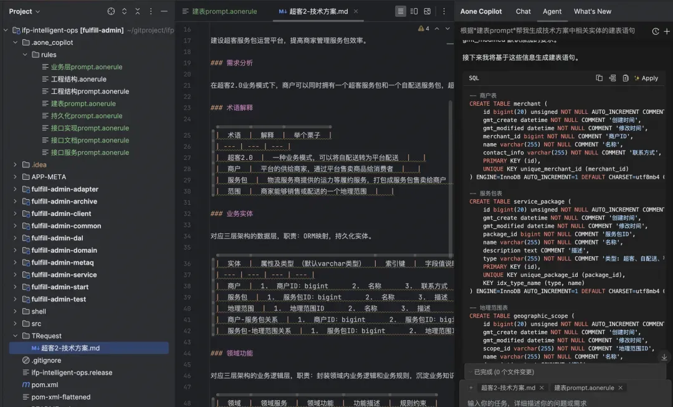Viewport: 673px width, 407px height.
Task: Go to previous highlighted problem arrow
Action: 437,29
